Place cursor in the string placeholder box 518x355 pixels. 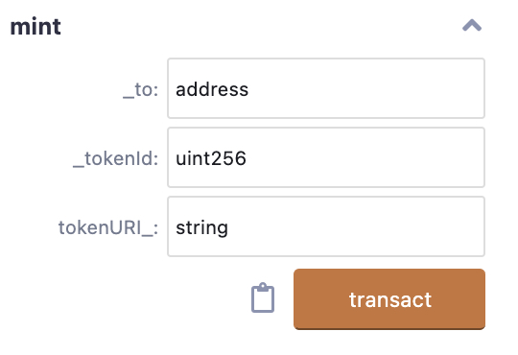pyautogui.click(x=326, y=226)
